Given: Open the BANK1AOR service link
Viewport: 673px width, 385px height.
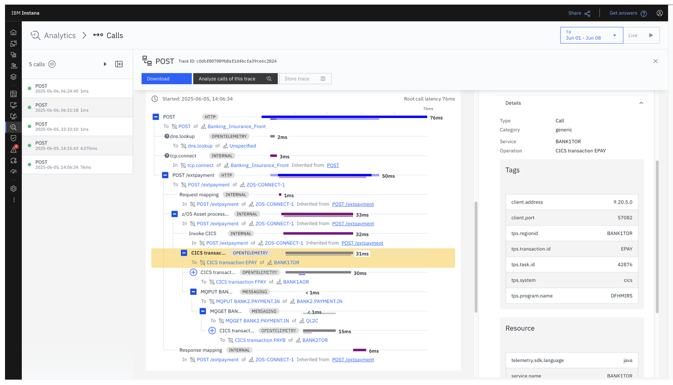Looking at the screenshot, I should [296, 282].
